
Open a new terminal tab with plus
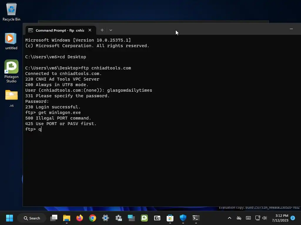click(102, 30)
